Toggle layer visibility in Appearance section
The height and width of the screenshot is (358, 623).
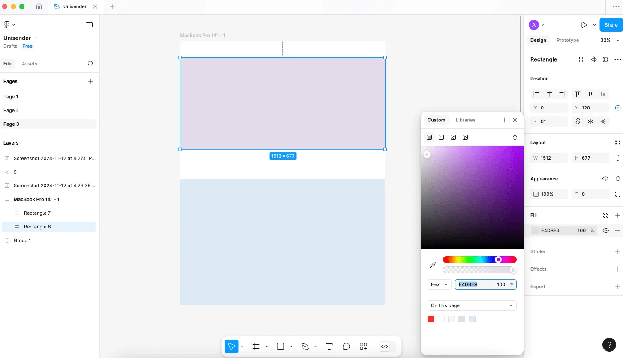click(605, 179)
